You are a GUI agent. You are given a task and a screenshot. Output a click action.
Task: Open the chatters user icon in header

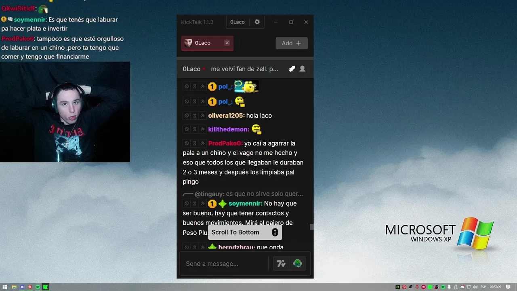(302, 69)
